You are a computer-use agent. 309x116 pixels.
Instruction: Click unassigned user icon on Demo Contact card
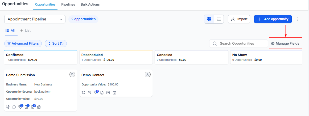tap(148, 75)
